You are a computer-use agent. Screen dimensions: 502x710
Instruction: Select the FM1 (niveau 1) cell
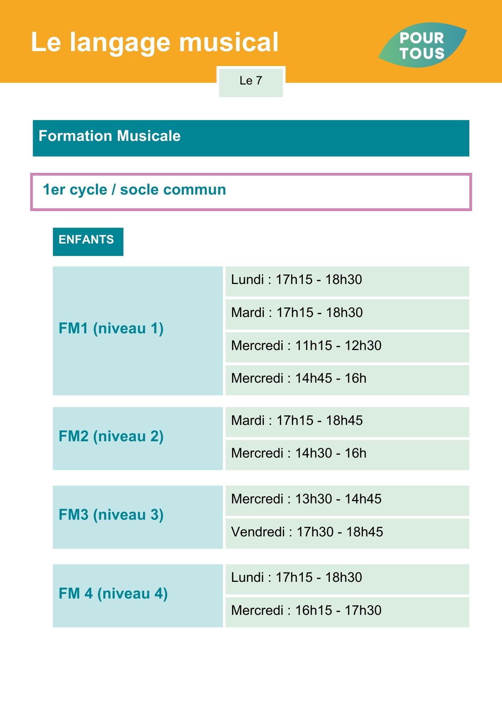(x=138, y=331)
